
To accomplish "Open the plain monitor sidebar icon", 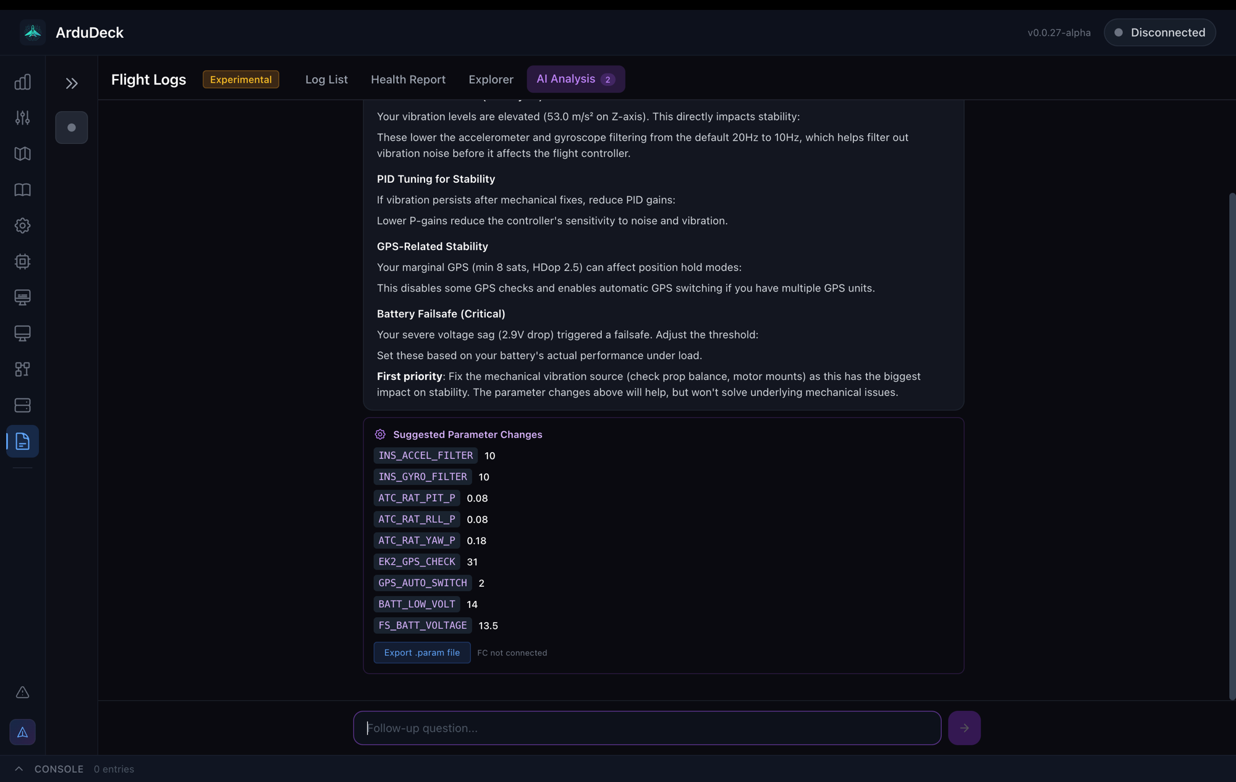I will [x=22, y=334].
